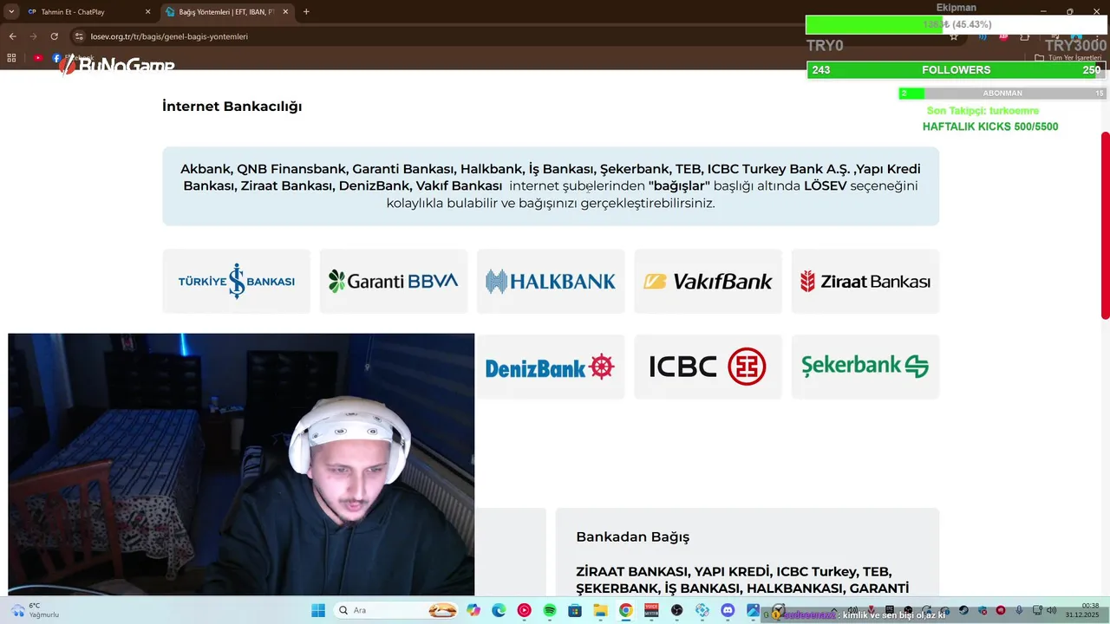1110x624 pixels.
Task: Open Copilot from the taskbar
Action: click(473, 610)
